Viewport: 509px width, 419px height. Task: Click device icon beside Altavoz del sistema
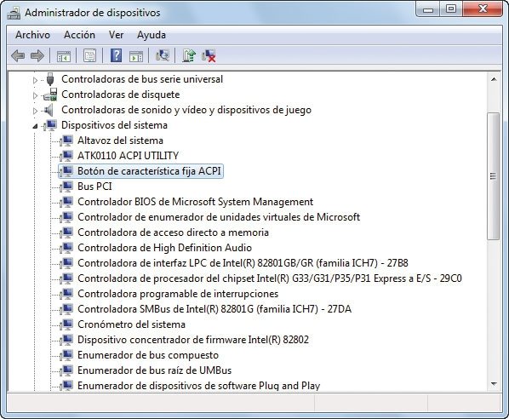pyautogui.click(x=66, y=141)
